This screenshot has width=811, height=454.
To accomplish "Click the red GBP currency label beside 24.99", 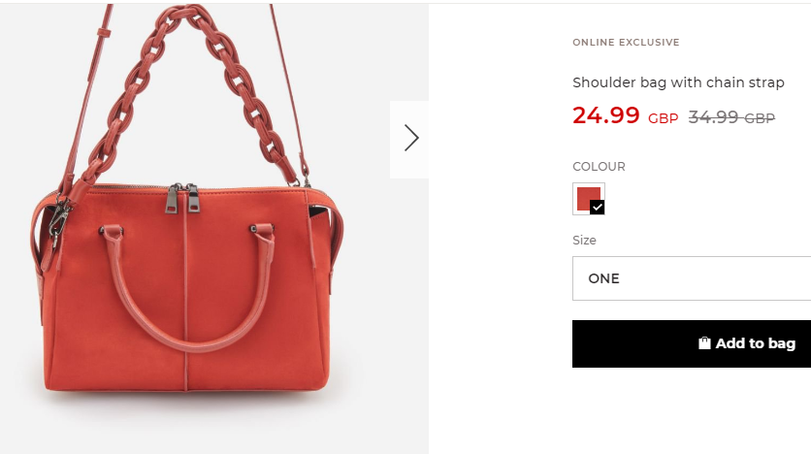I will coord(663,119).
